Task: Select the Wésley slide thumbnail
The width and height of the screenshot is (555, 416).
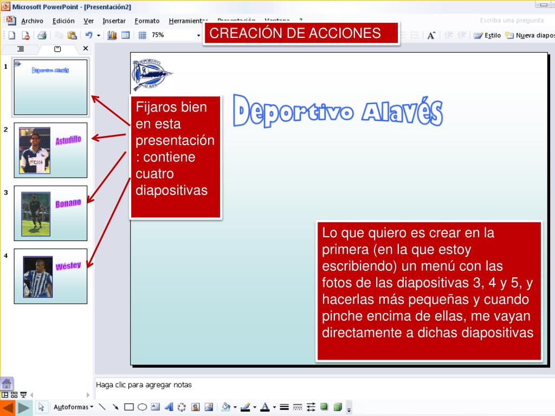Action: 50,276
